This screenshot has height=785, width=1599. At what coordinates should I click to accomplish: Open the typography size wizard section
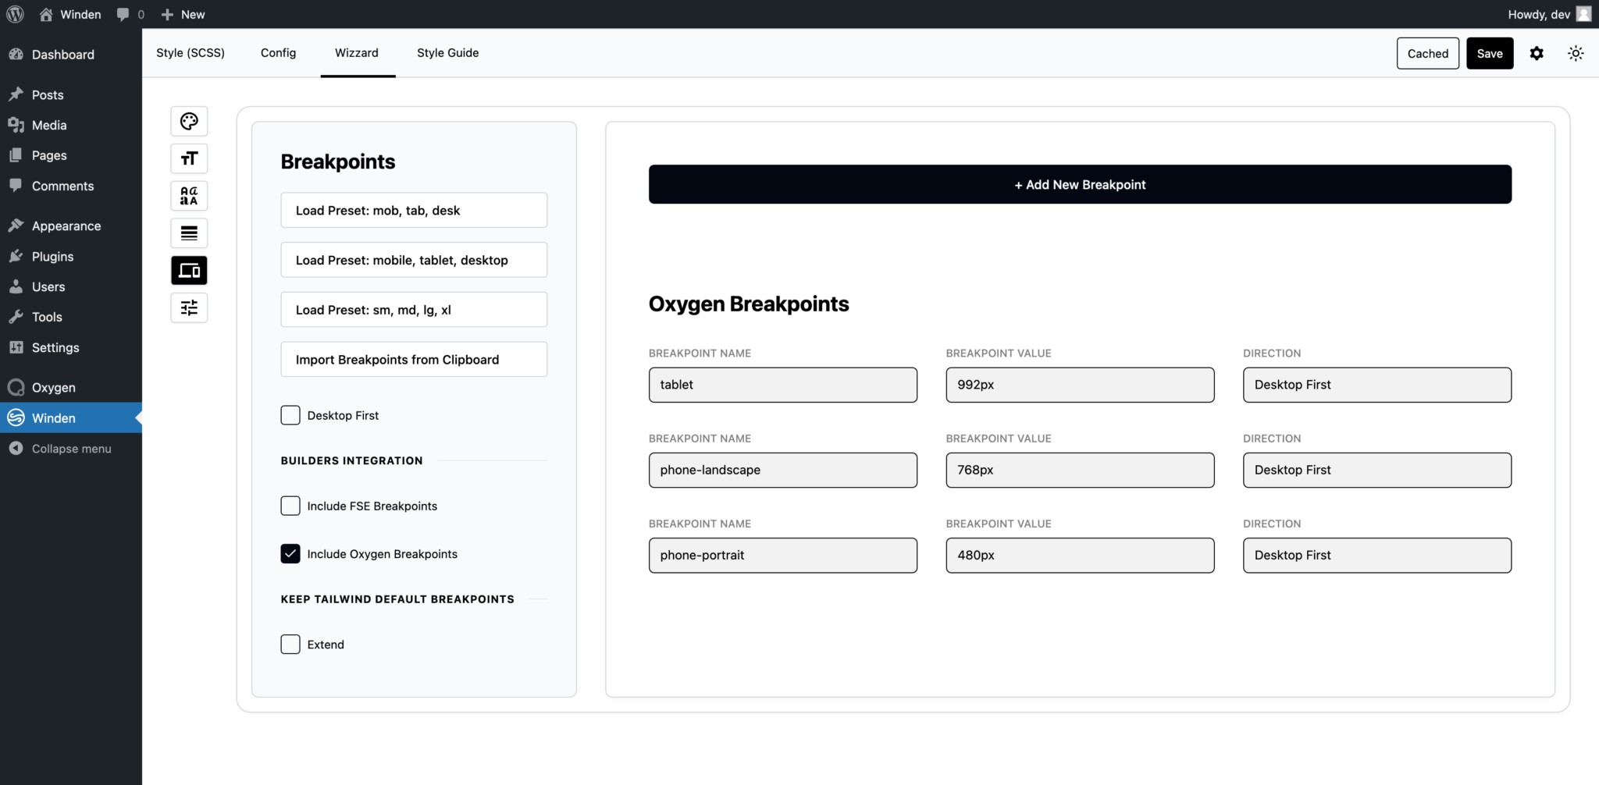tap(189, 158)
